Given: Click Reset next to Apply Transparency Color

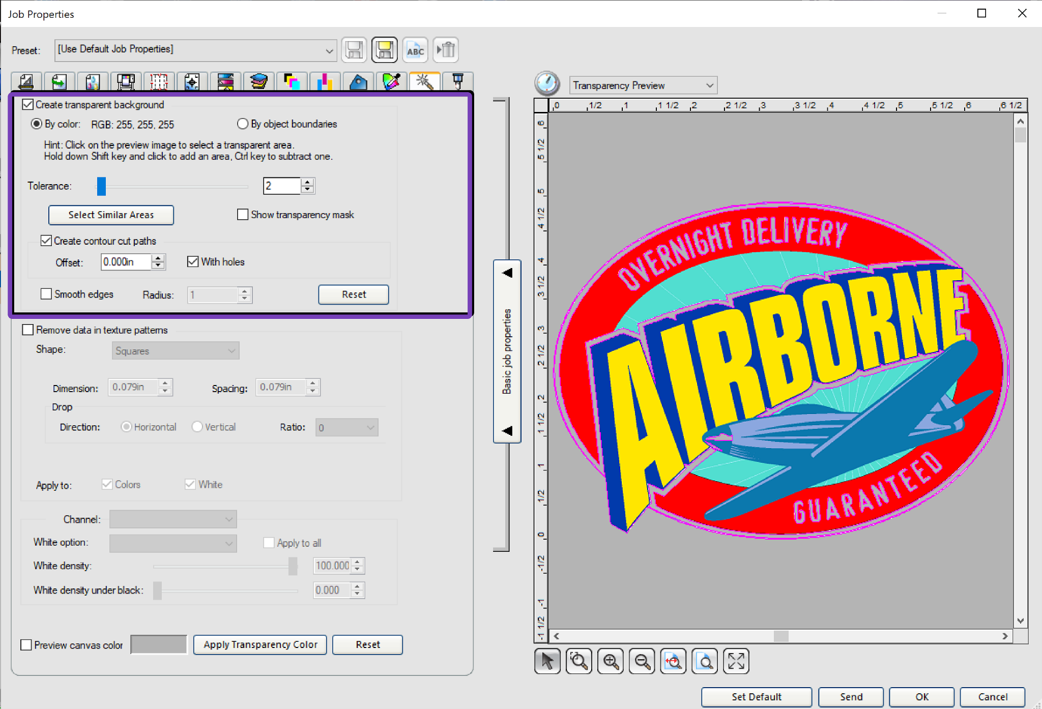Looking at the screenshot, I should click(x=367, y=645).
